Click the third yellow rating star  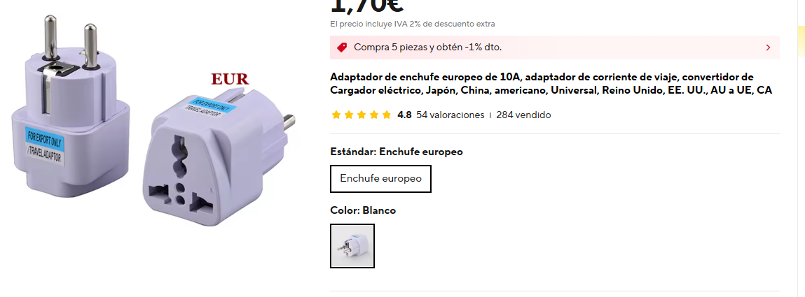(x=362, y=115)
